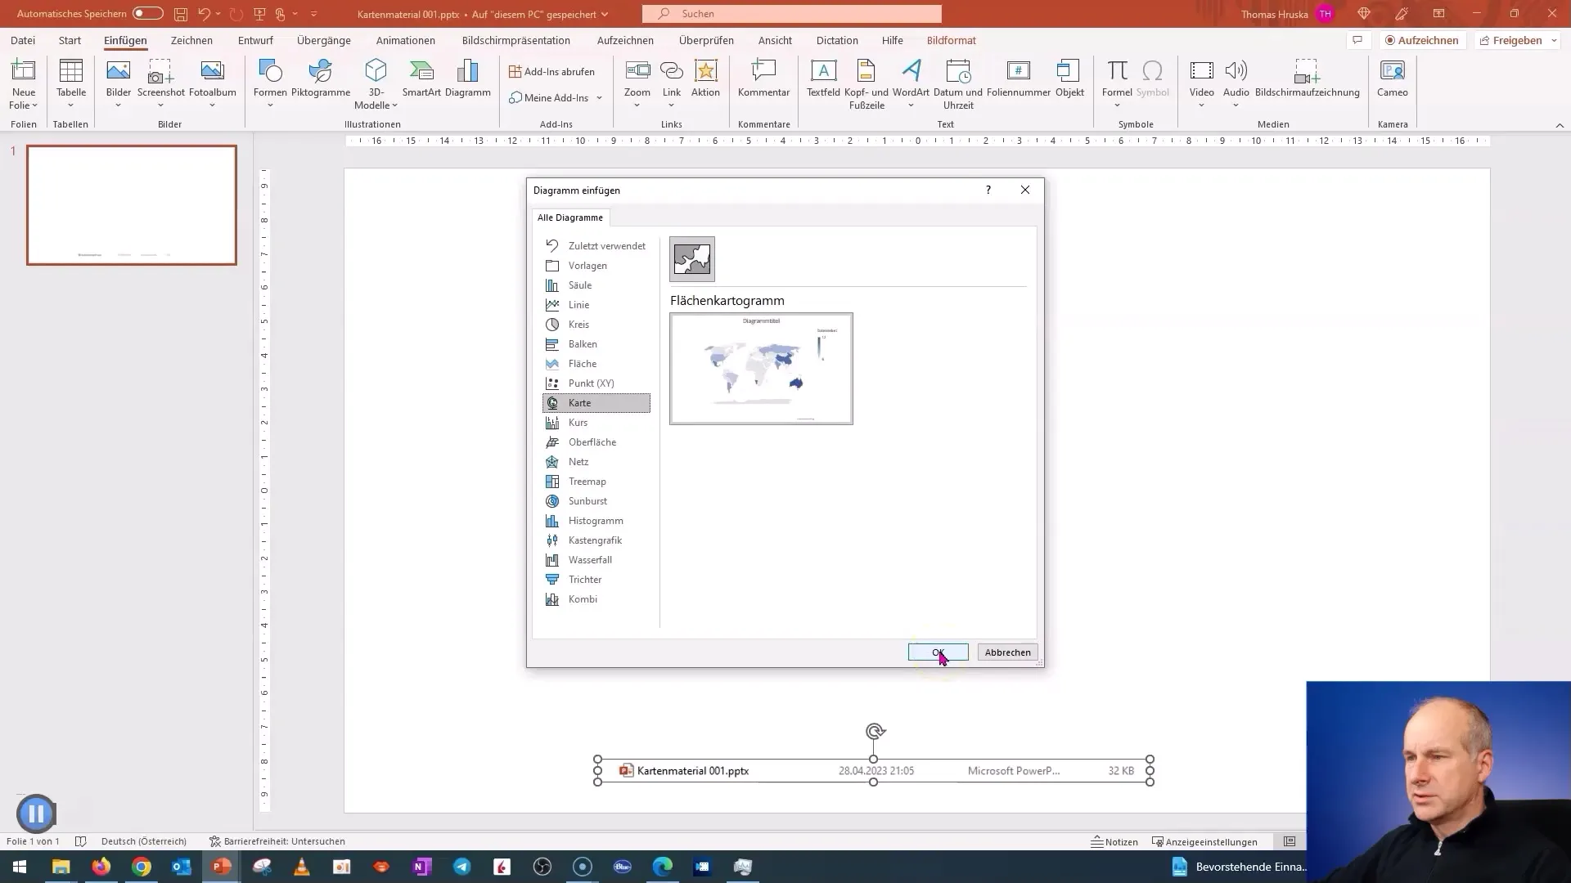The height and width of the screenshot is (883, 1571).
Task: Open the file name save location dropdown
Action: click(605, 14)
